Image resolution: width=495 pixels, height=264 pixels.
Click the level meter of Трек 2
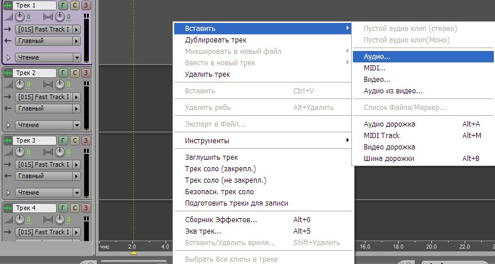coord(87,105)
